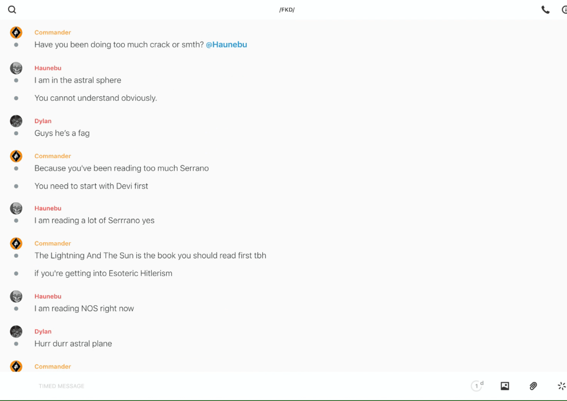The height and width of the screenshot is (401, 567).
Task: Click the Commander name above the @Haunebu mention message
Action: 53,33
